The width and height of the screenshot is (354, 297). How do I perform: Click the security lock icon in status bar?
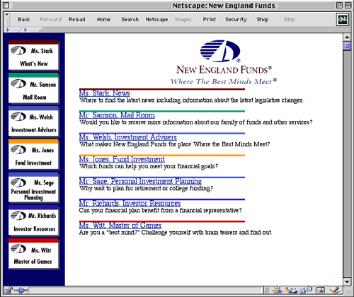[x=8, y=290]
